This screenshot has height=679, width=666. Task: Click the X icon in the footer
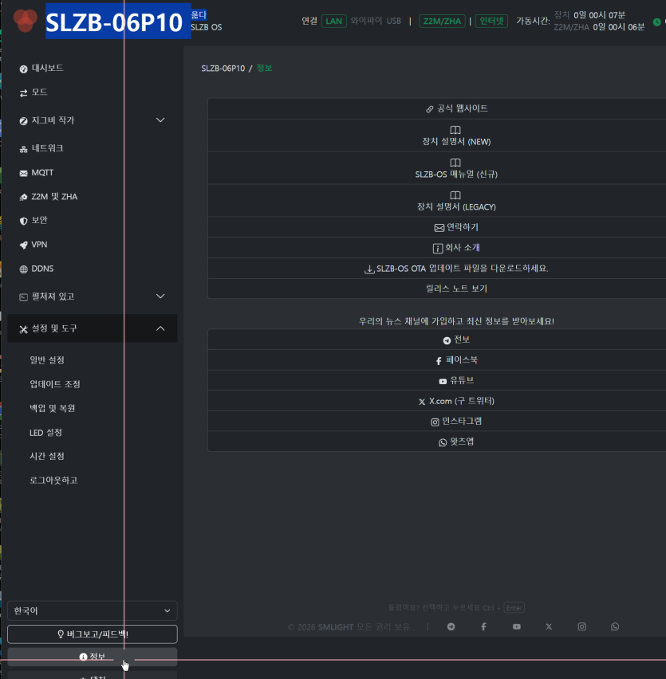coord(549,626)
